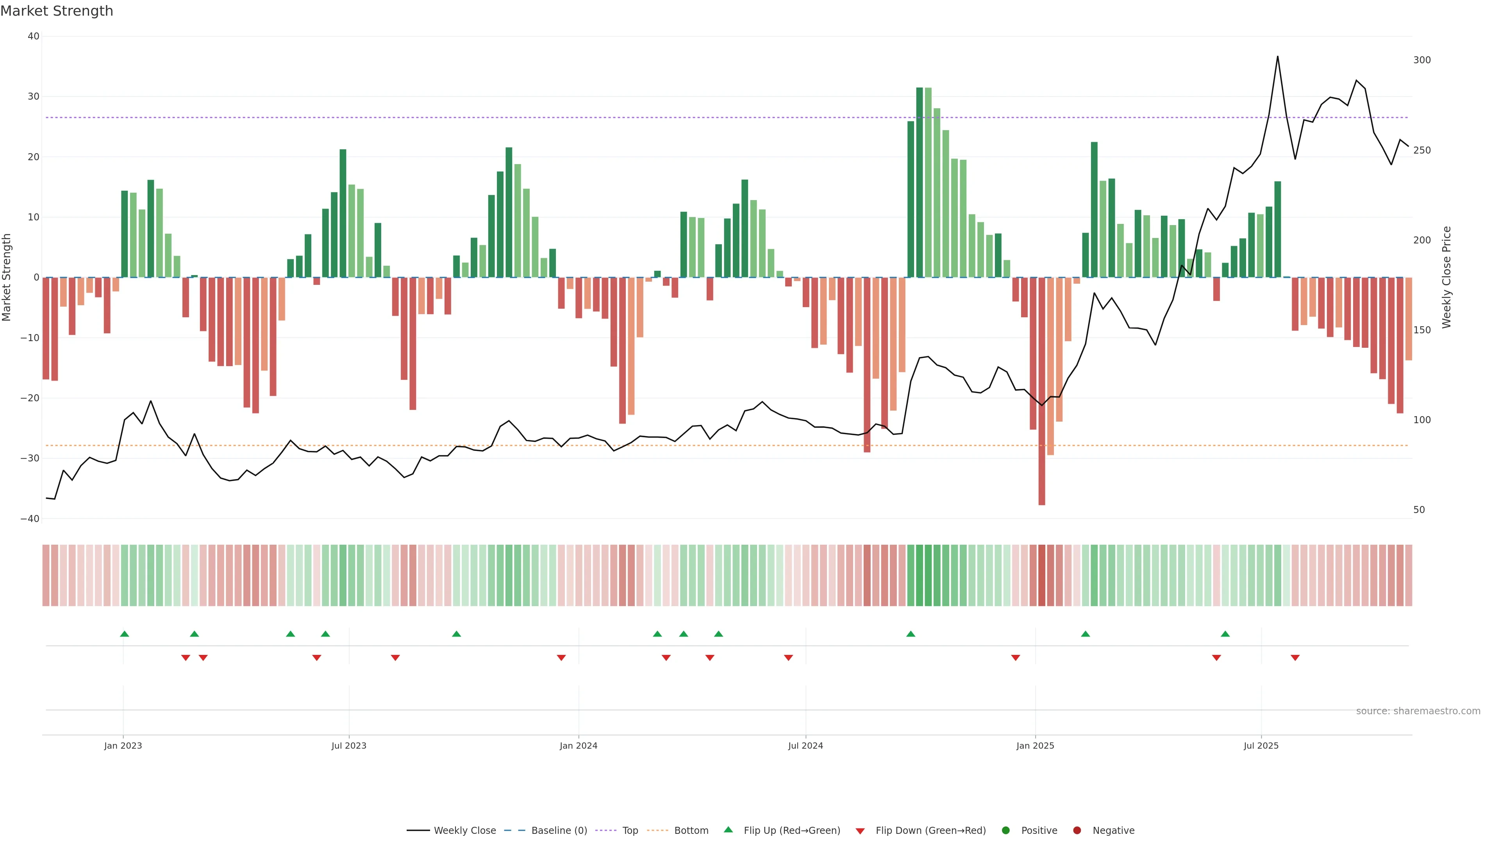Click the green flip-up triangle just after Jan 2025

pos(1086,634)
